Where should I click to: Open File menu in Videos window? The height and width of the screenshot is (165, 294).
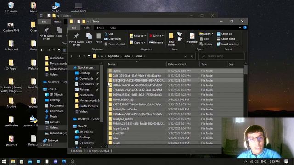tap(44, 22)
